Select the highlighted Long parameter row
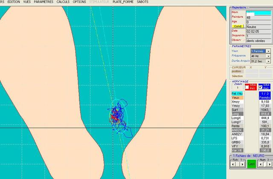Image resolution: width=273 pixels, height=179 pixels. tap(237, 114)
